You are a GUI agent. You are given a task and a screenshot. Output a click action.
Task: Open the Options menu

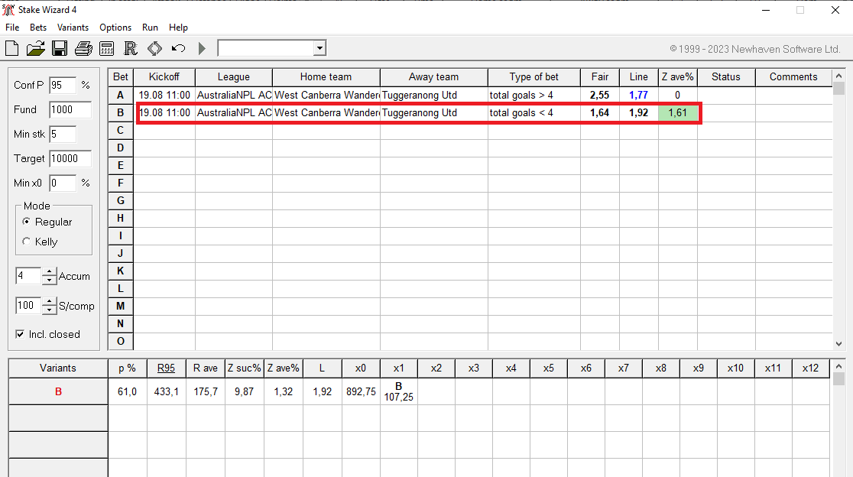tap(115, 28)
